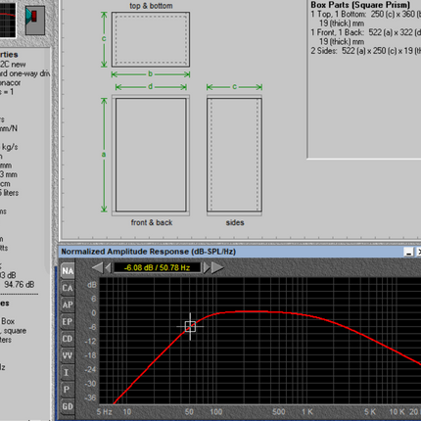Click the large right cursor arrow

217,268
